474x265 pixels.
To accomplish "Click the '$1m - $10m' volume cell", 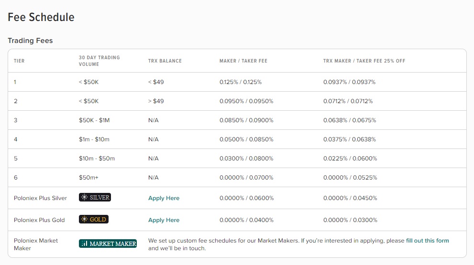I will [94, 139].
